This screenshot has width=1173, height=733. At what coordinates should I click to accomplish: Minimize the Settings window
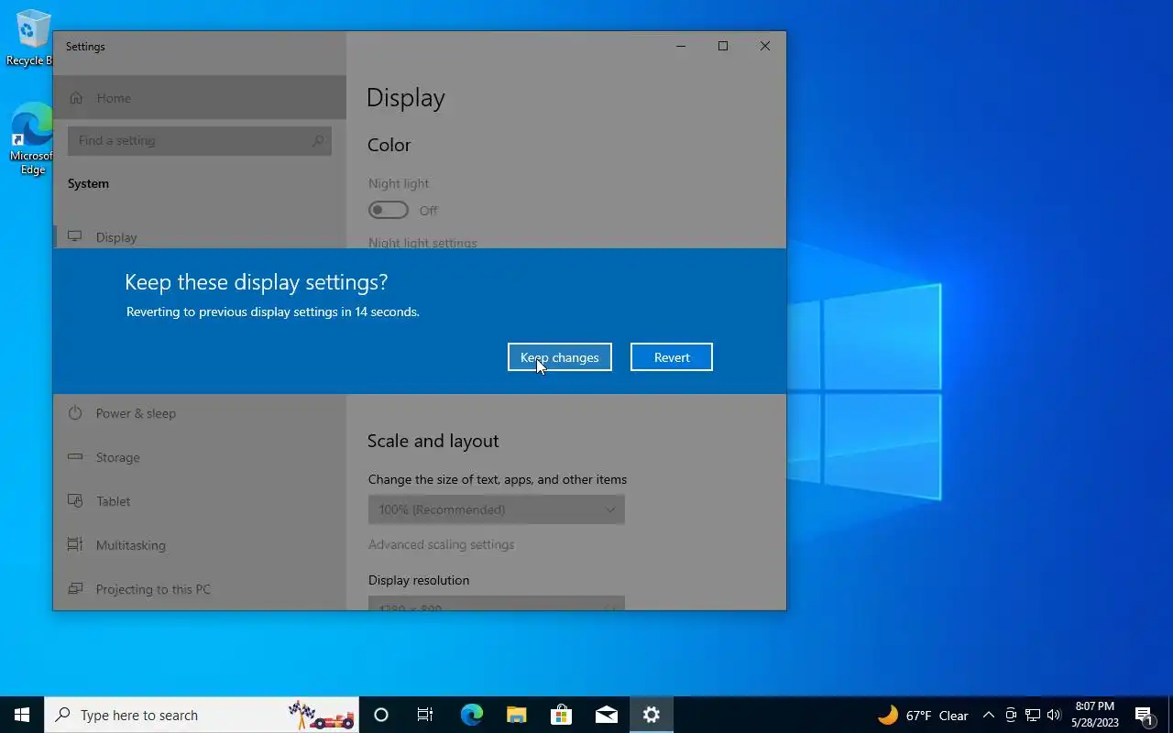point(681,46)
